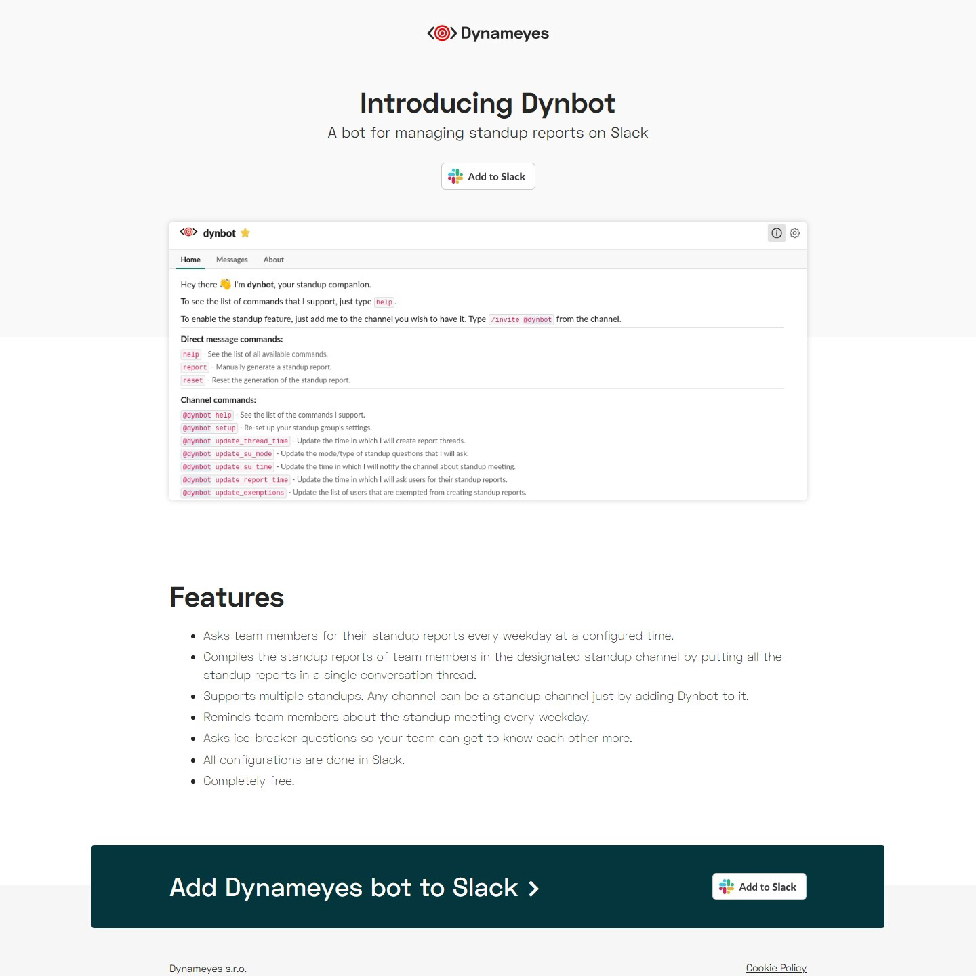Click the Dynameyes logo at page top
Screen dimensions: 976x976
pyautogui.click(x=488, y=33)
